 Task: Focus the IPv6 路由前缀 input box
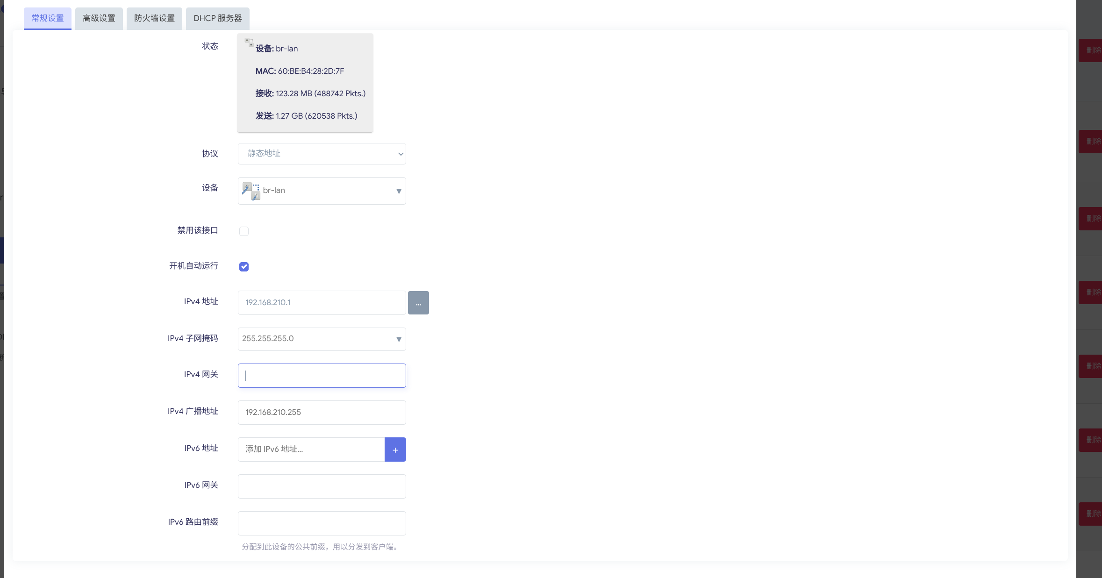[x=322, y=523]
